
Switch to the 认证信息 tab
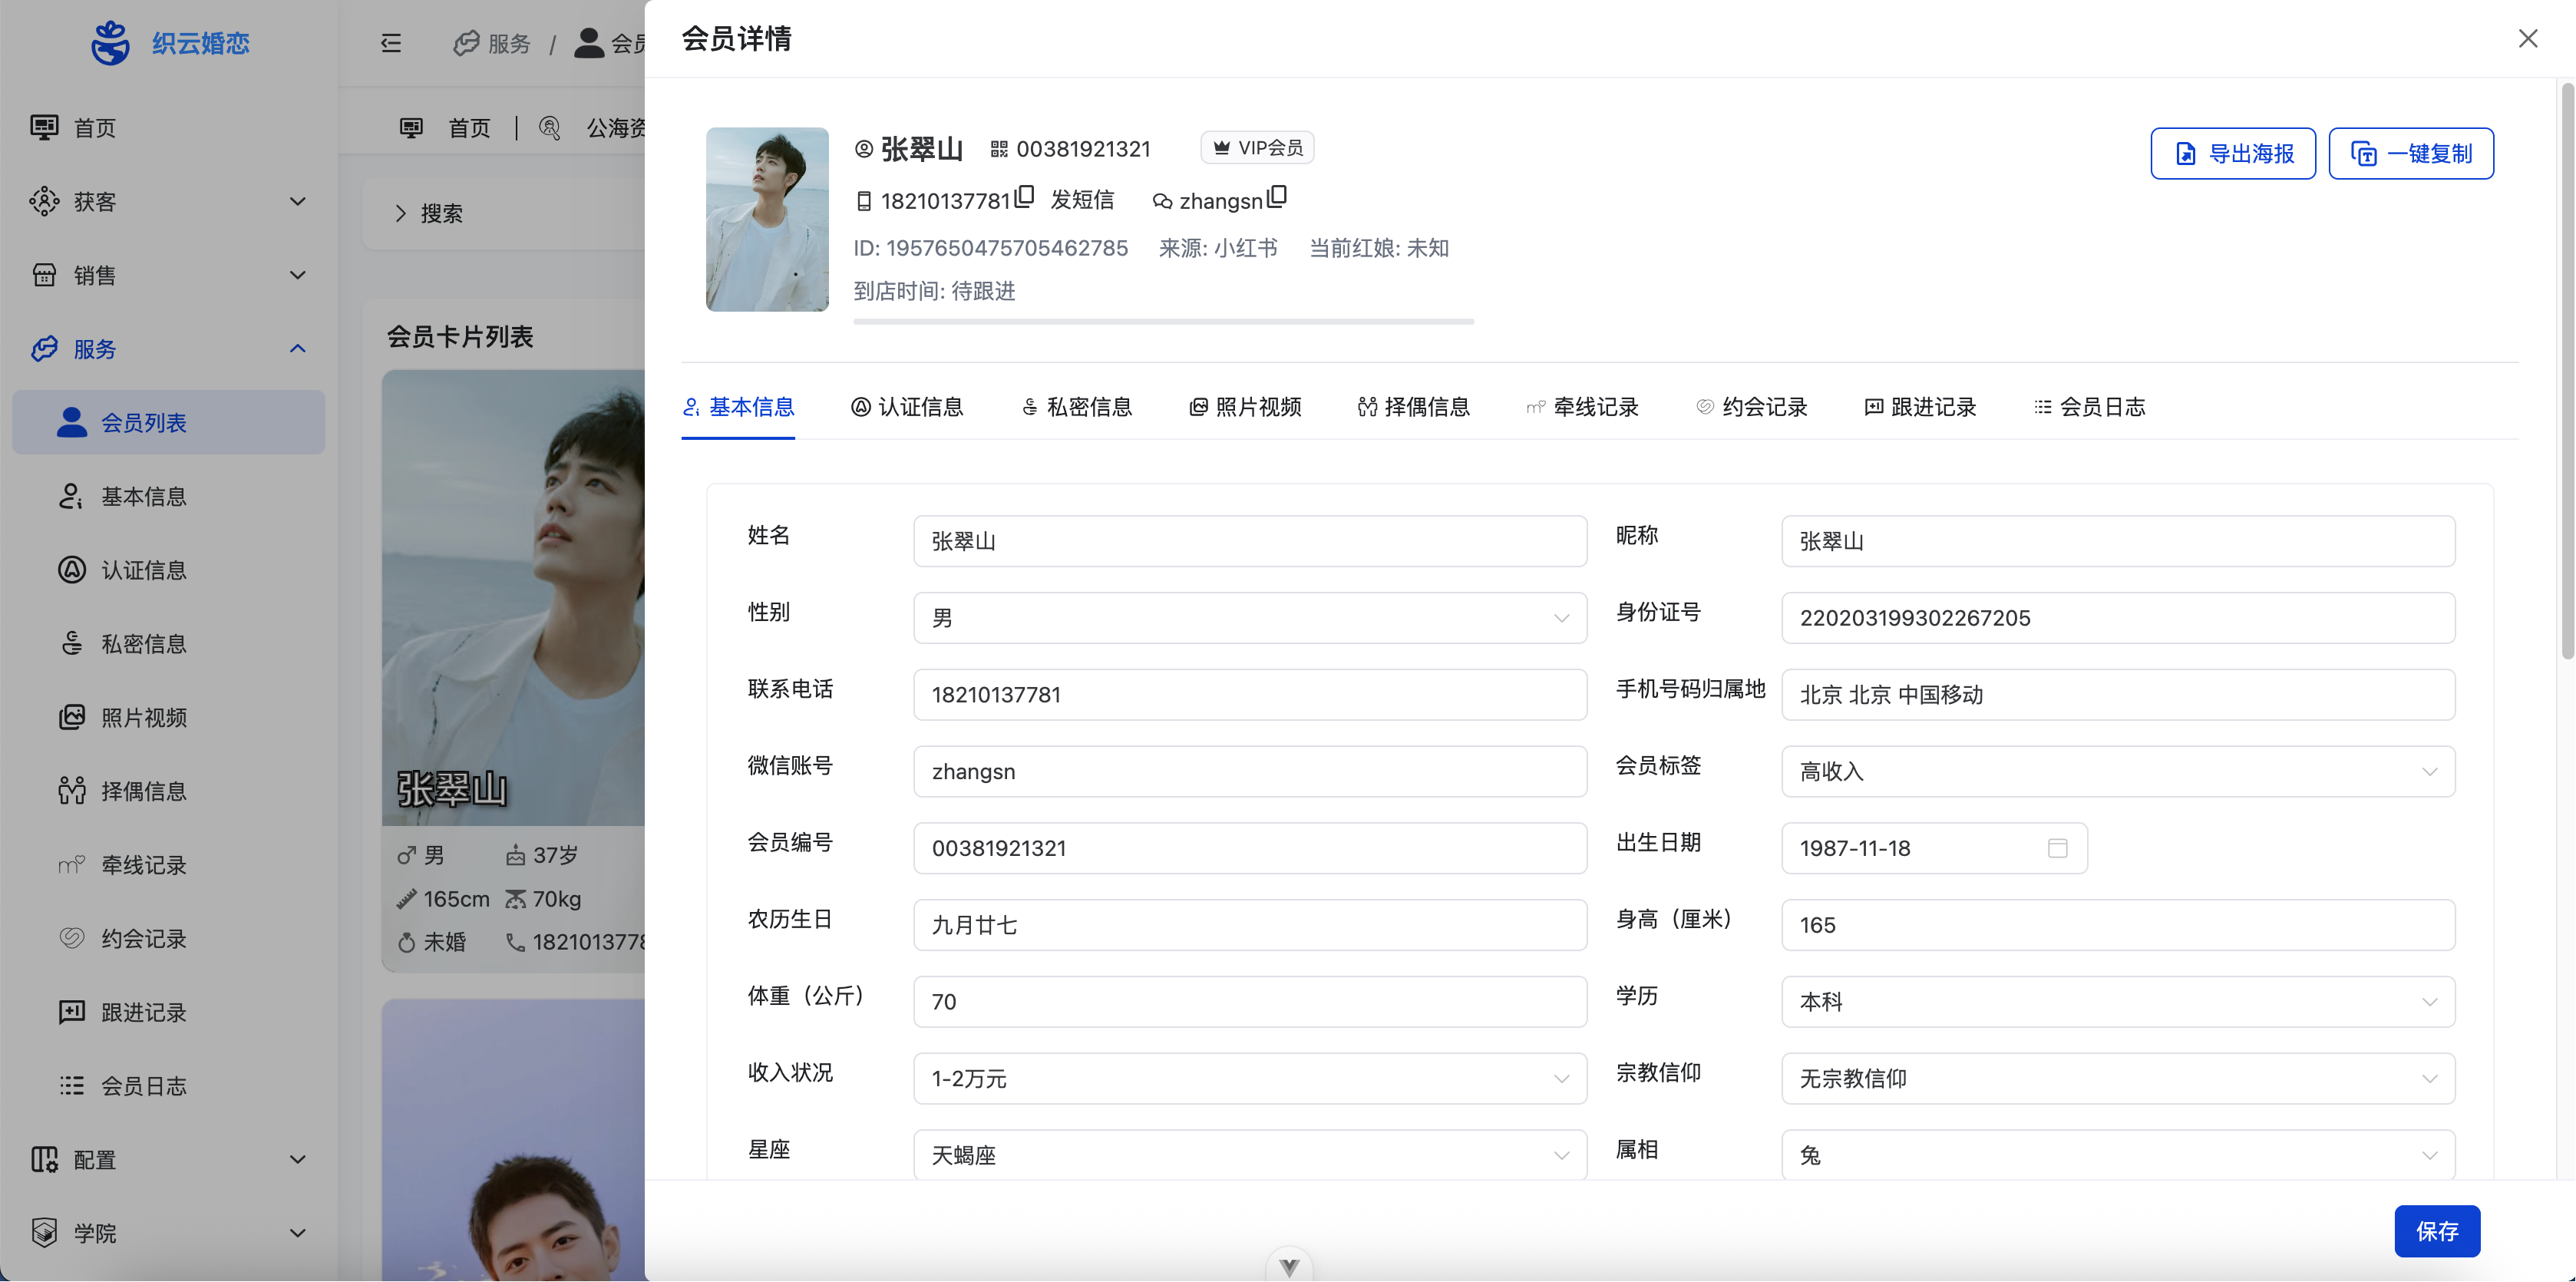pyautogui.click(x=907, y=407)
